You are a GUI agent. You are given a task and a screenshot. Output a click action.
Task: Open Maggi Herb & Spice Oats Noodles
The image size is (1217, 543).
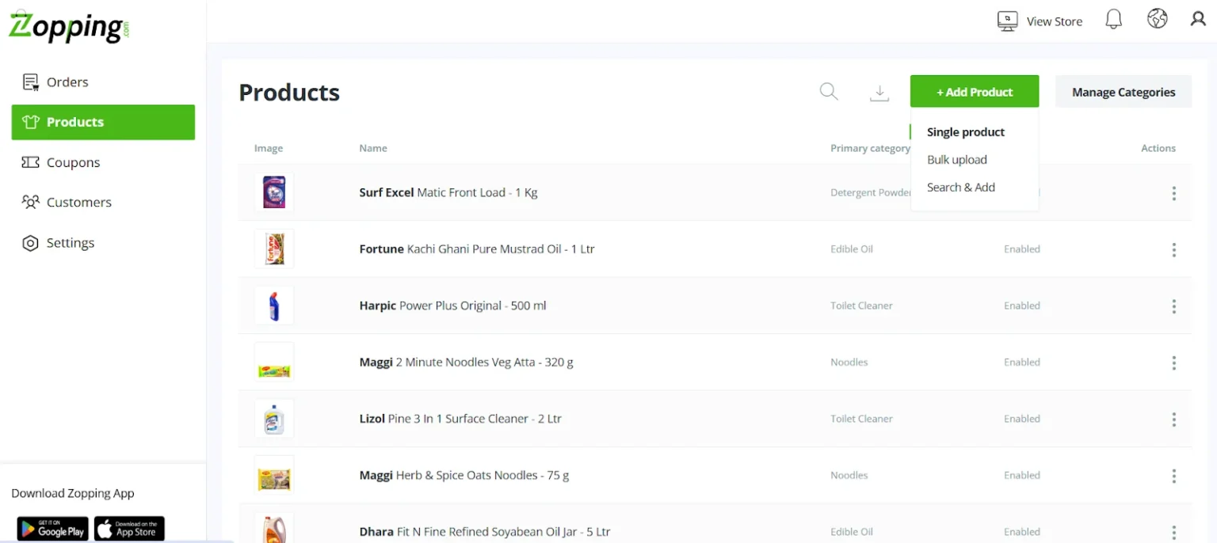(464, 475)
